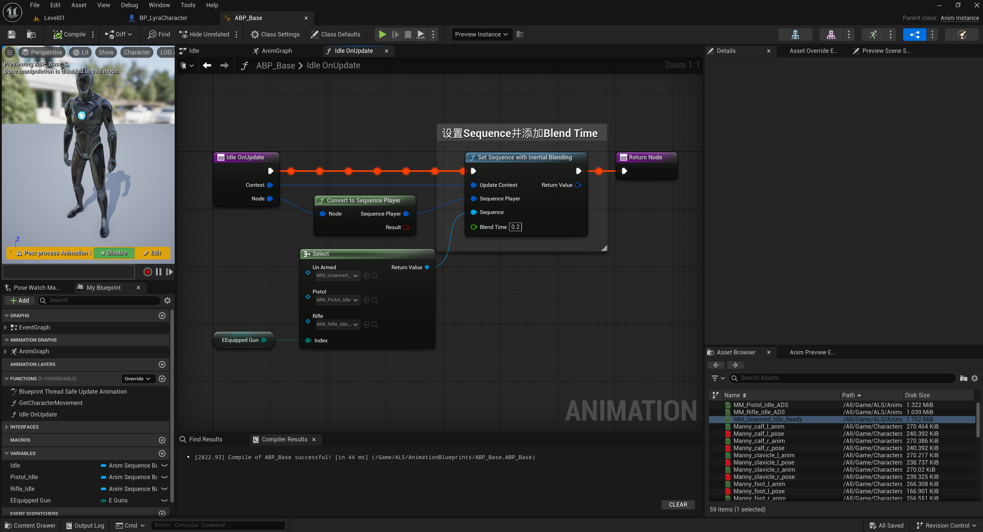This screenshot has width=983, height=532.
Task: Switch to the AnimGraph tab
Action: coord(277,51)
